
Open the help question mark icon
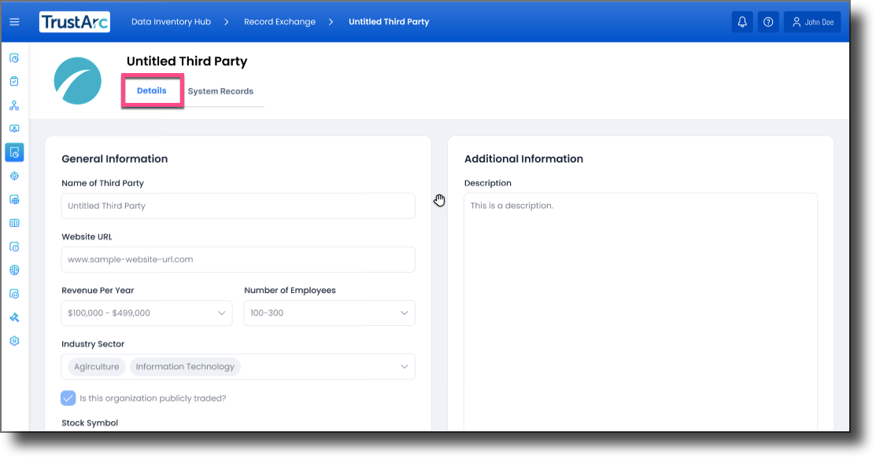tap(768, 22)
